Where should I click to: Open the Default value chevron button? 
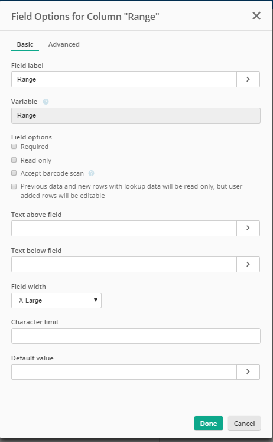point(248,372)
